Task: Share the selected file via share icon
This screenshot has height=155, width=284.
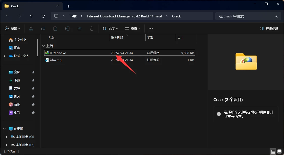Action: point(79,28)
